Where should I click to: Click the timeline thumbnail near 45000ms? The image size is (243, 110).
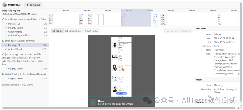click(x=220, y=19)
